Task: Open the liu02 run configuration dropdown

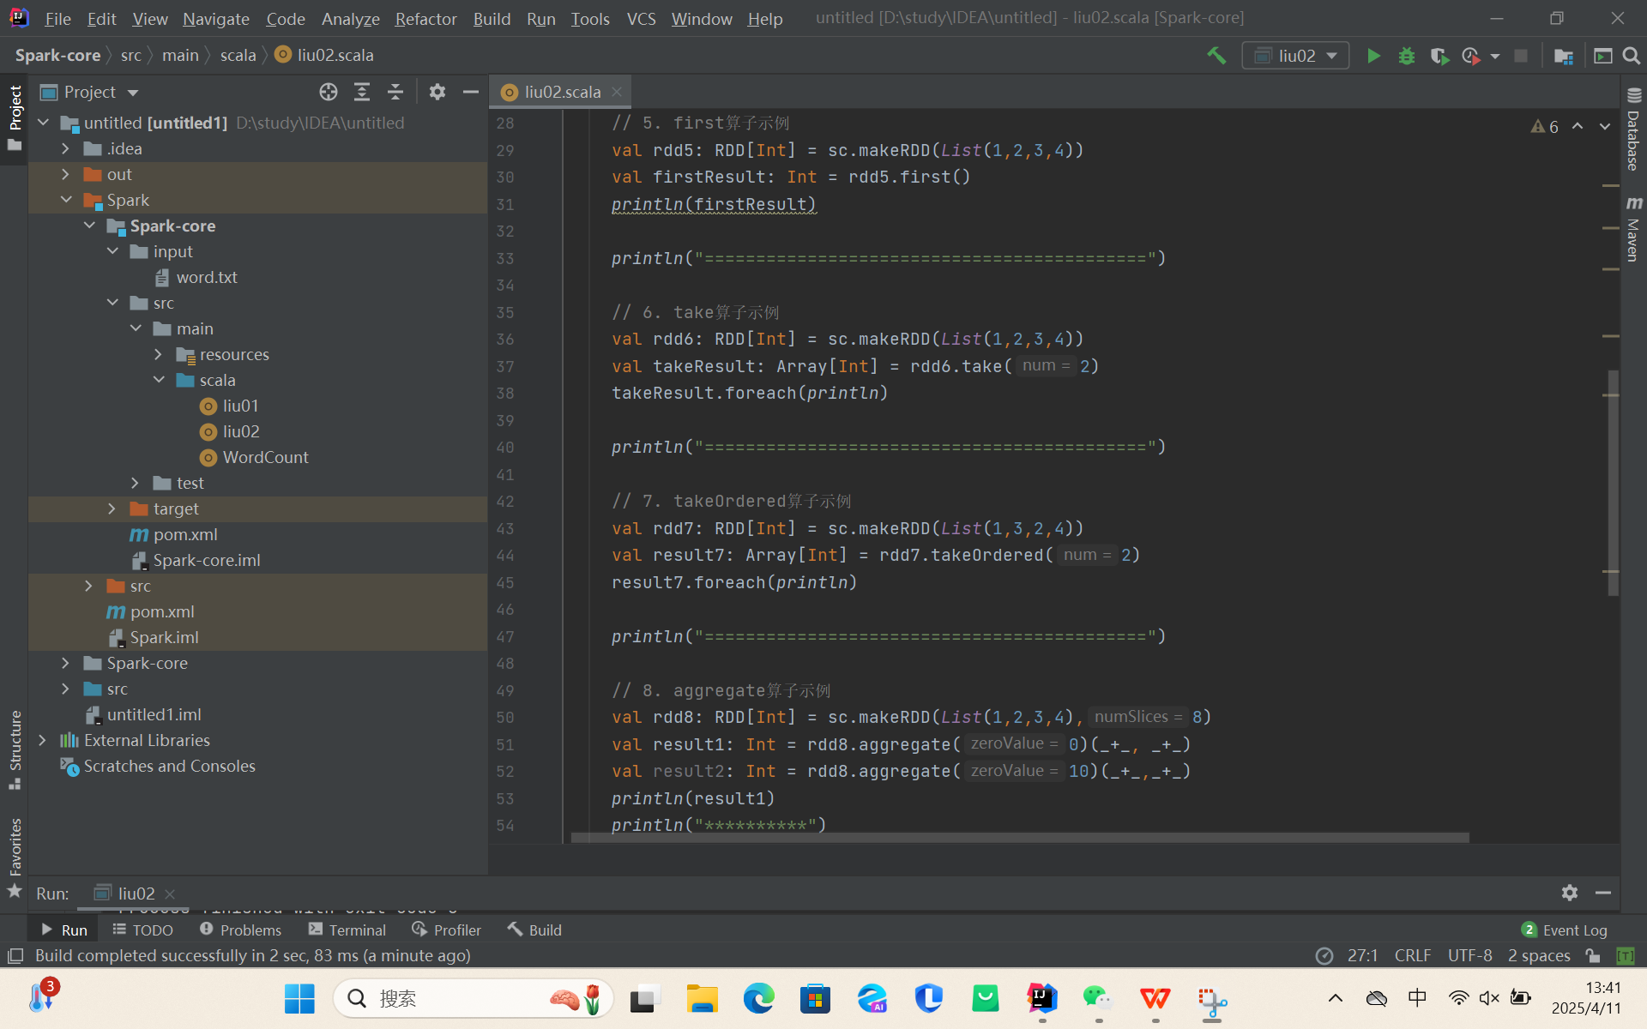Action: pos(1295,56)
